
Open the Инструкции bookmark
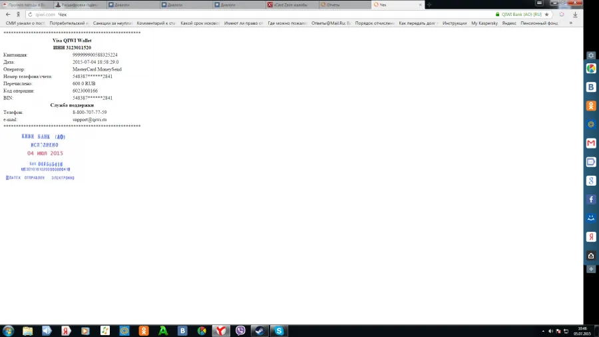[455, 23]
